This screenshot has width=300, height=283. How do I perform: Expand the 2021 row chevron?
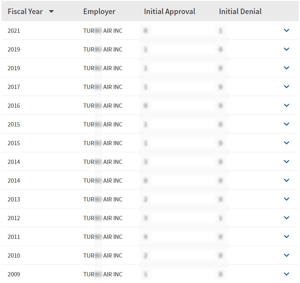(x=286, y=30)
